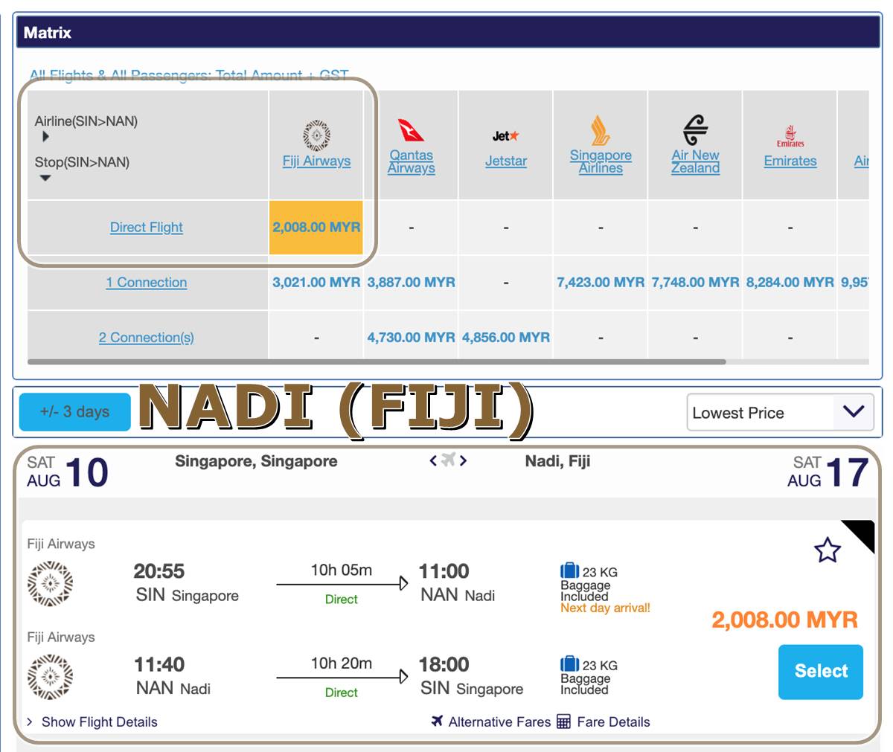Click the SAT AUG 17 return date
This screenshot has height=752, width=893.
(828, 472)
